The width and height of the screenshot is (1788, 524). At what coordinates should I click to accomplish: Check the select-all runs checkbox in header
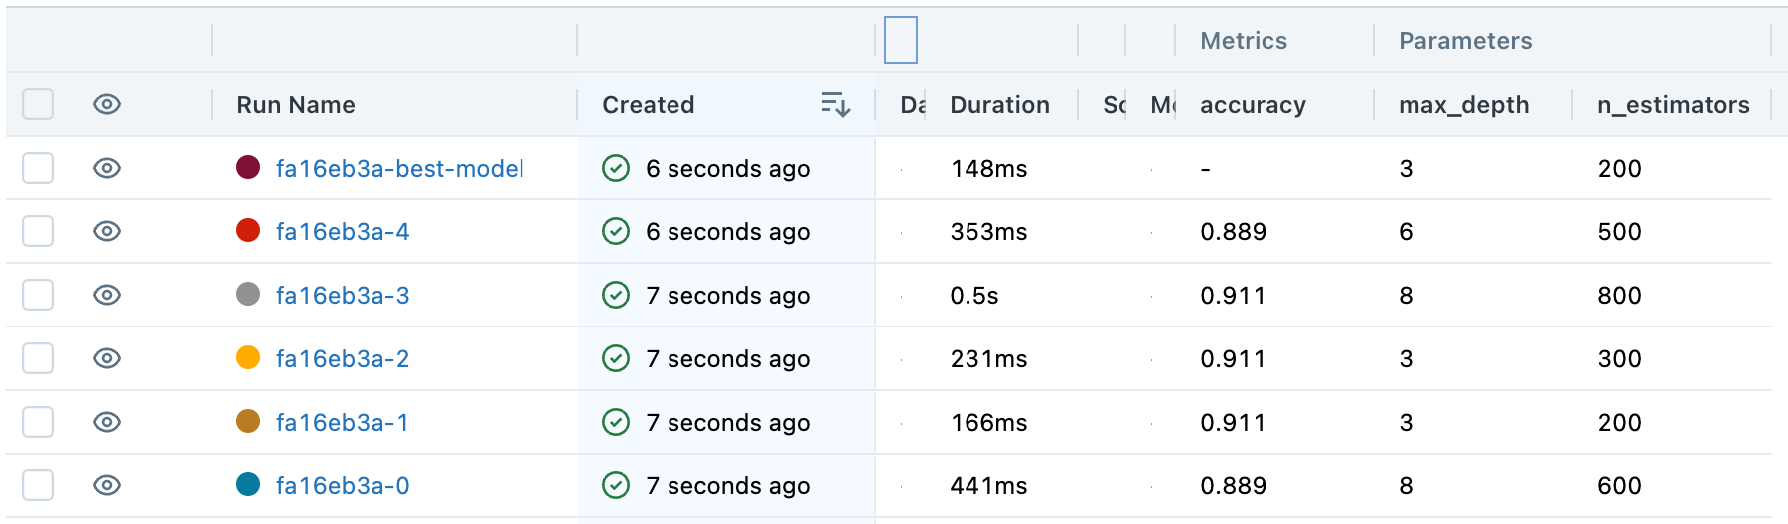[x=38, y=104]
